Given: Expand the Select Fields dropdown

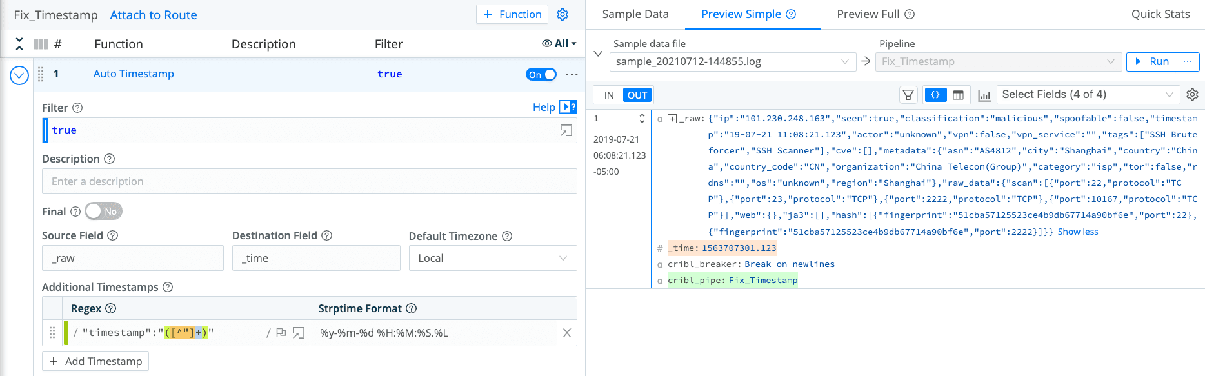Looking at the screenshot, I should [x=1088, y=95].
